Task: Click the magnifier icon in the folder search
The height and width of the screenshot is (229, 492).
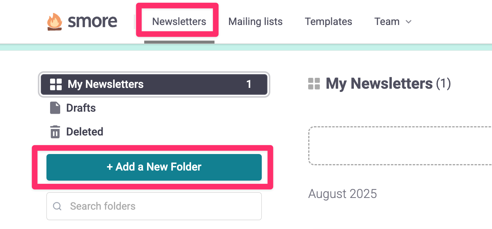Action: [x=57, y=206]
